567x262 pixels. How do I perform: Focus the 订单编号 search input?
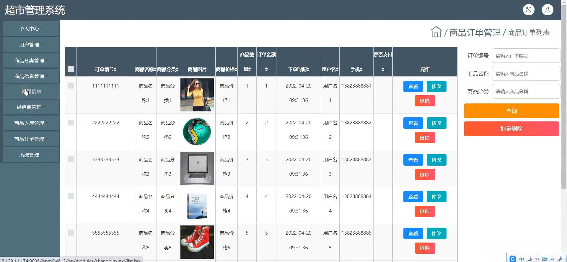[x=526, y=56]
